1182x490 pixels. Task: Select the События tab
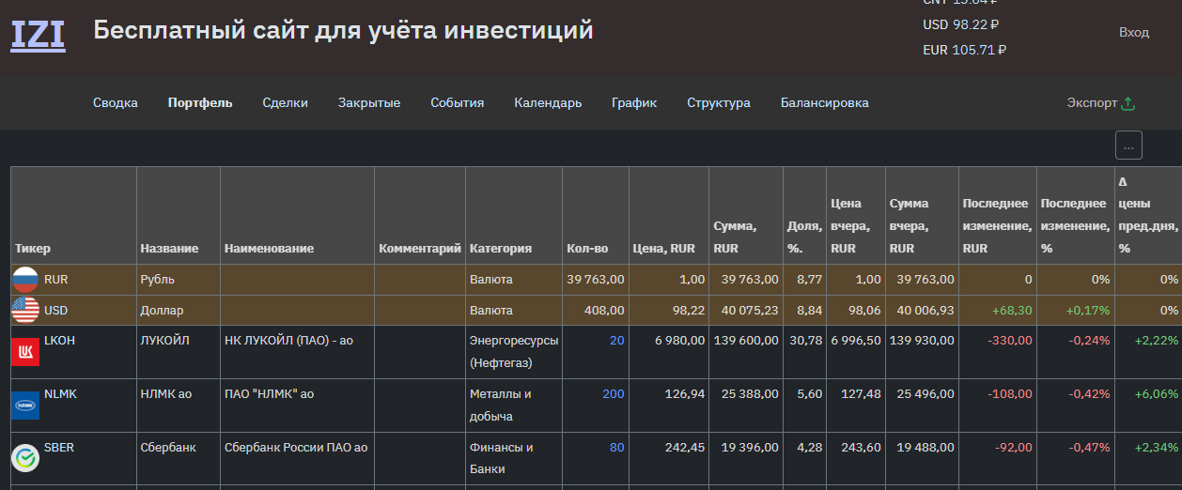458,103
